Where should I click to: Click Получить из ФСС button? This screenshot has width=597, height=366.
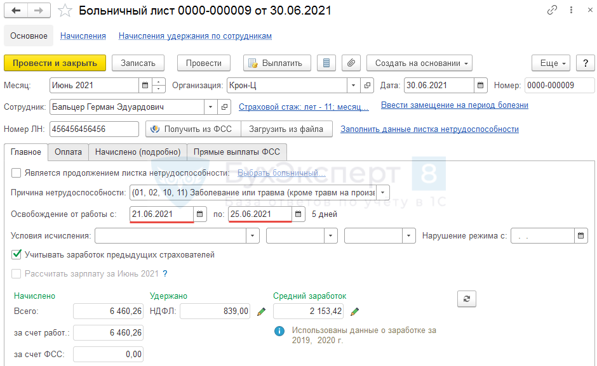click(x=194, y=129)
